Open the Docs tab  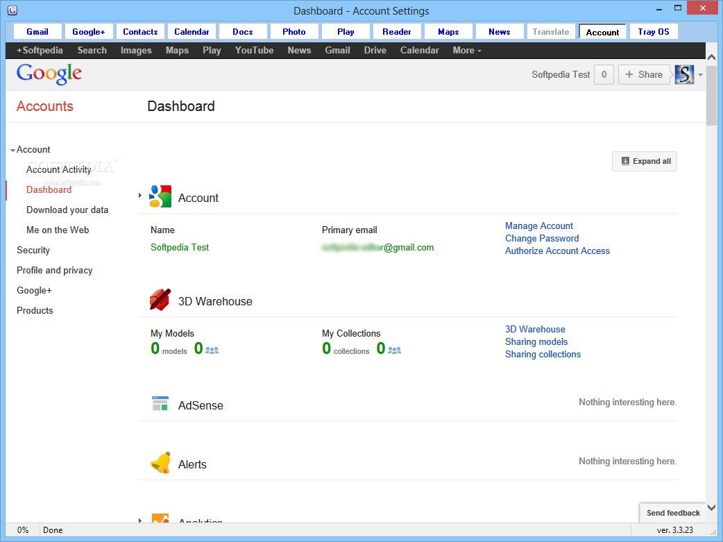[x=243, y=32]
